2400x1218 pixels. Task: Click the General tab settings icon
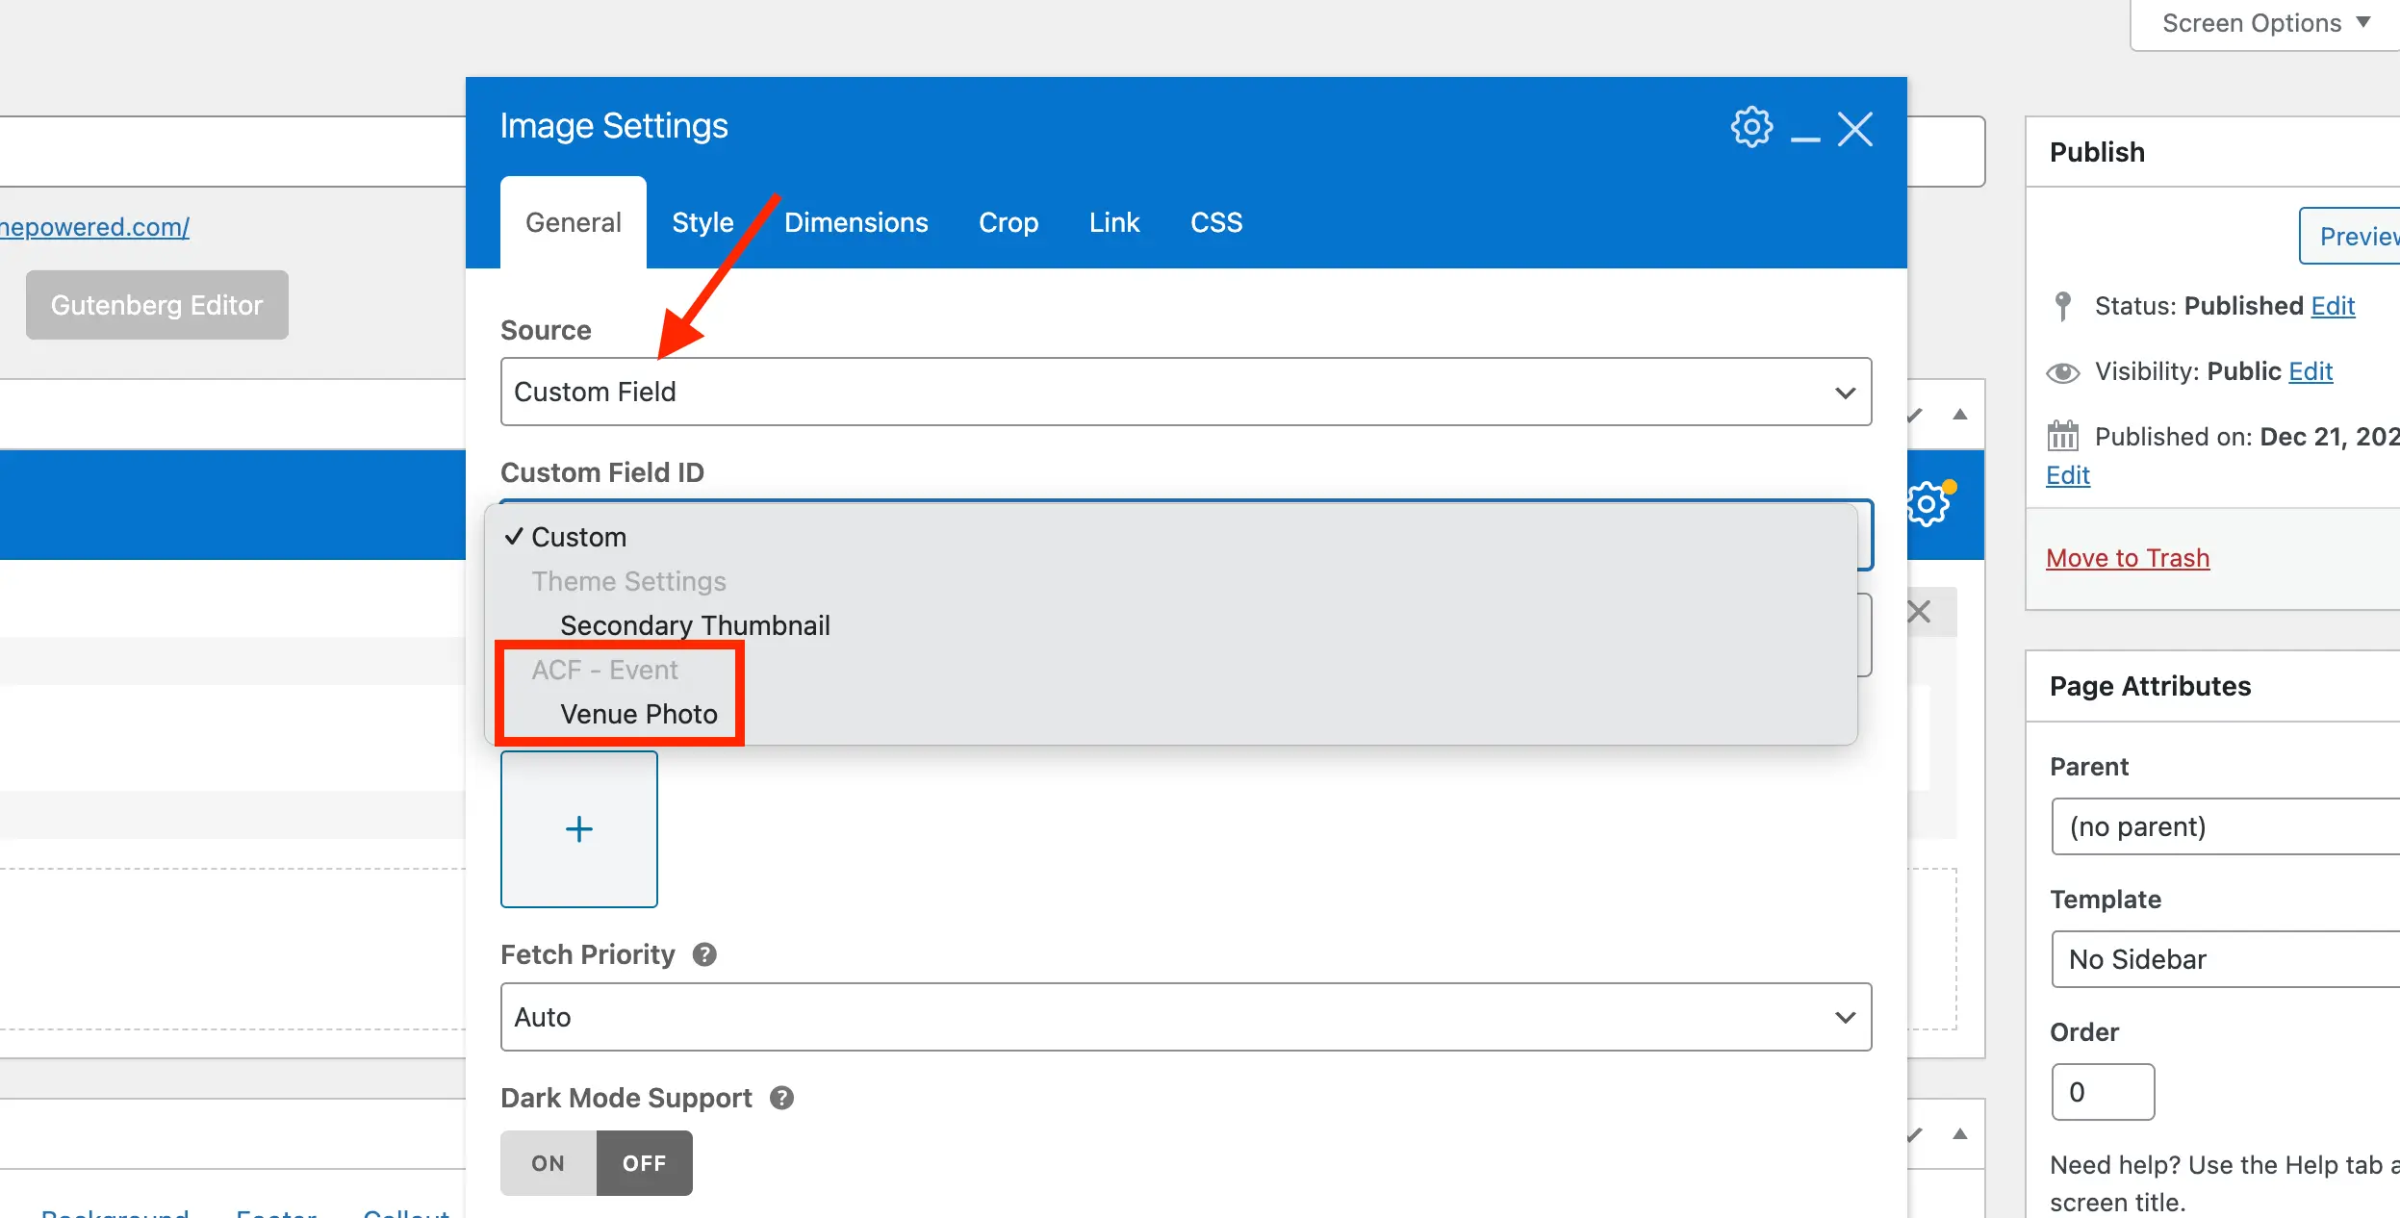(x=1752, y=127)
